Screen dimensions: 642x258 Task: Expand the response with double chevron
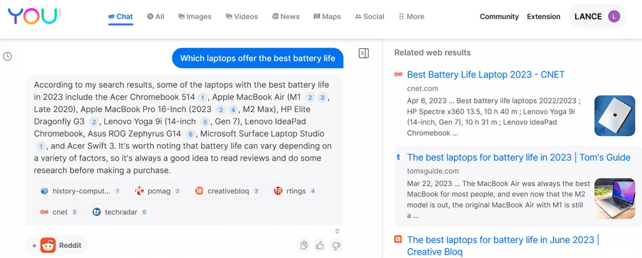337,231
